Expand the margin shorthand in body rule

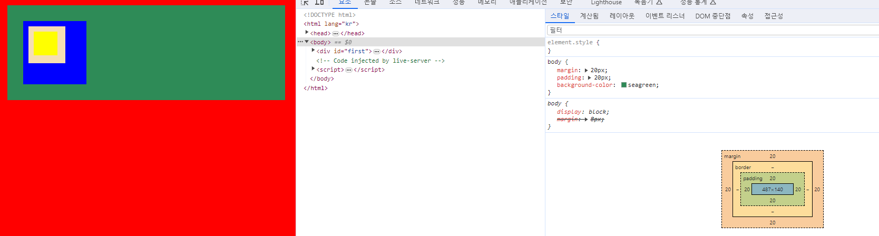pyautogui.click(x=587, y=70)
